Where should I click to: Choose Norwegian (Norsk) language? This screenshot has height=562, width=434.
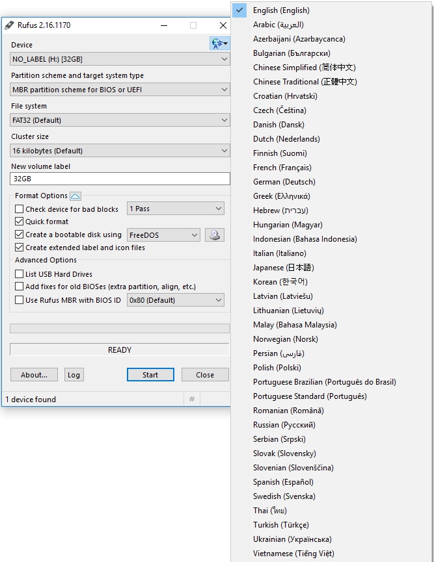coord(331,339)
